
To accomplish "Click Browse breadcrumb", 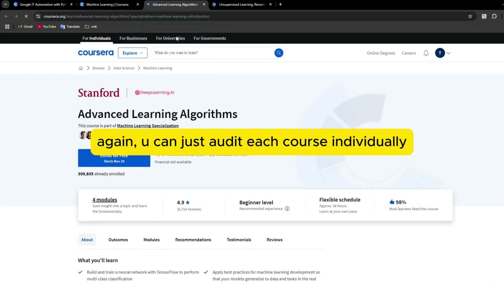I will (98, 68).
